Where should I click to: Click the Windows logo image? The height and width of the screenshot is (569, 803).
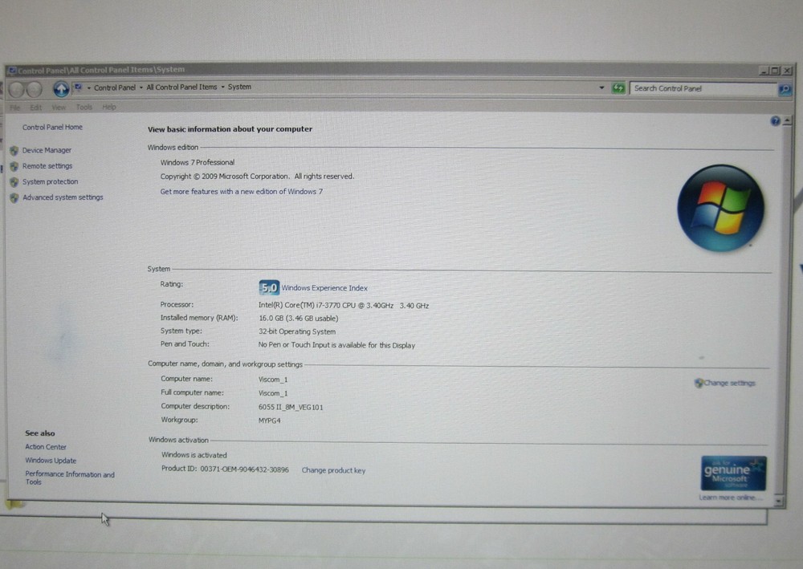pyautogui.click(x=720, y=207)
